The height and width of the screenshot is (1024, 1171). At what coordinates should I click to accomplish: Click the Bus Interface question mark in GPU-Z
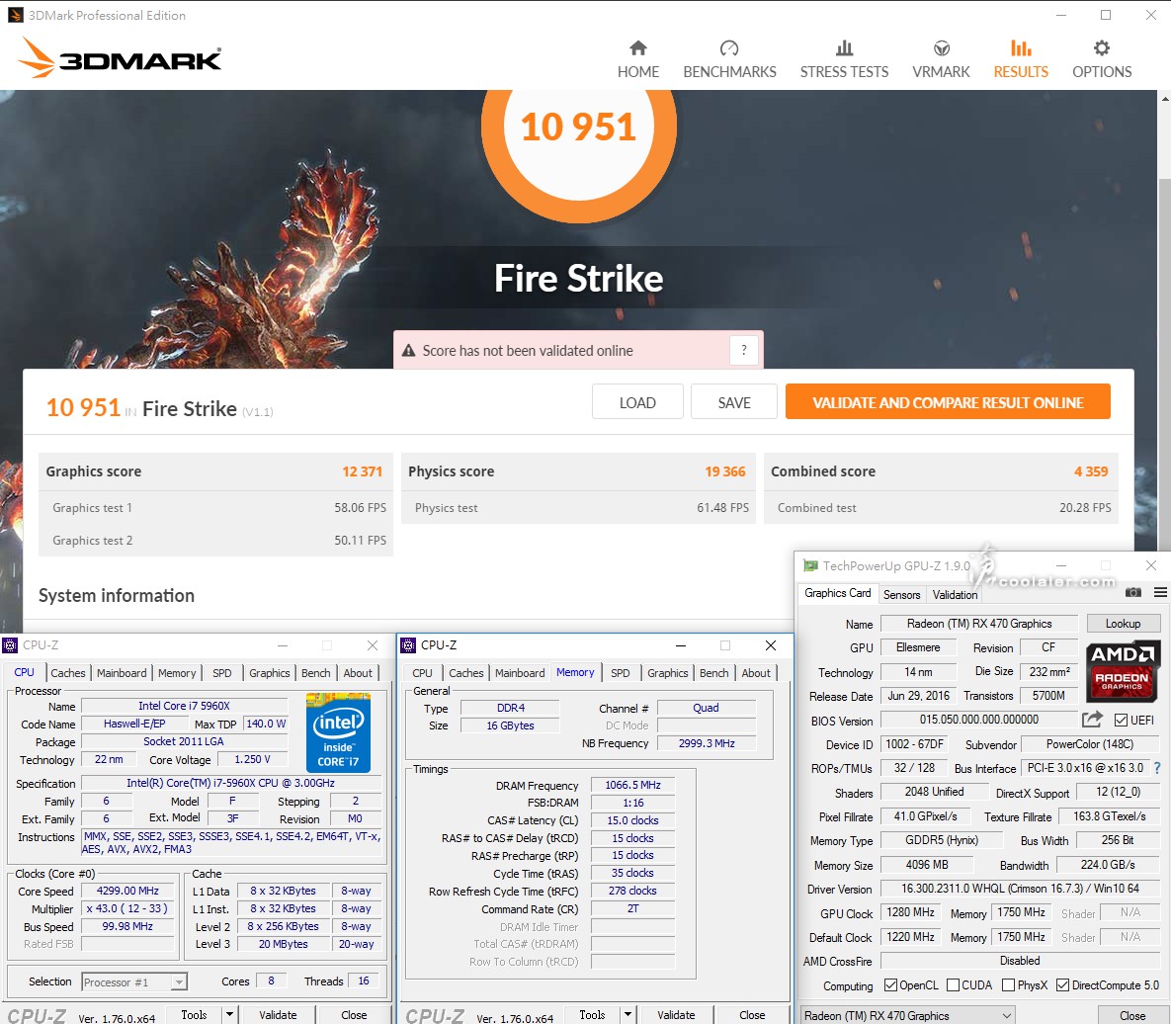(1157, 768)
